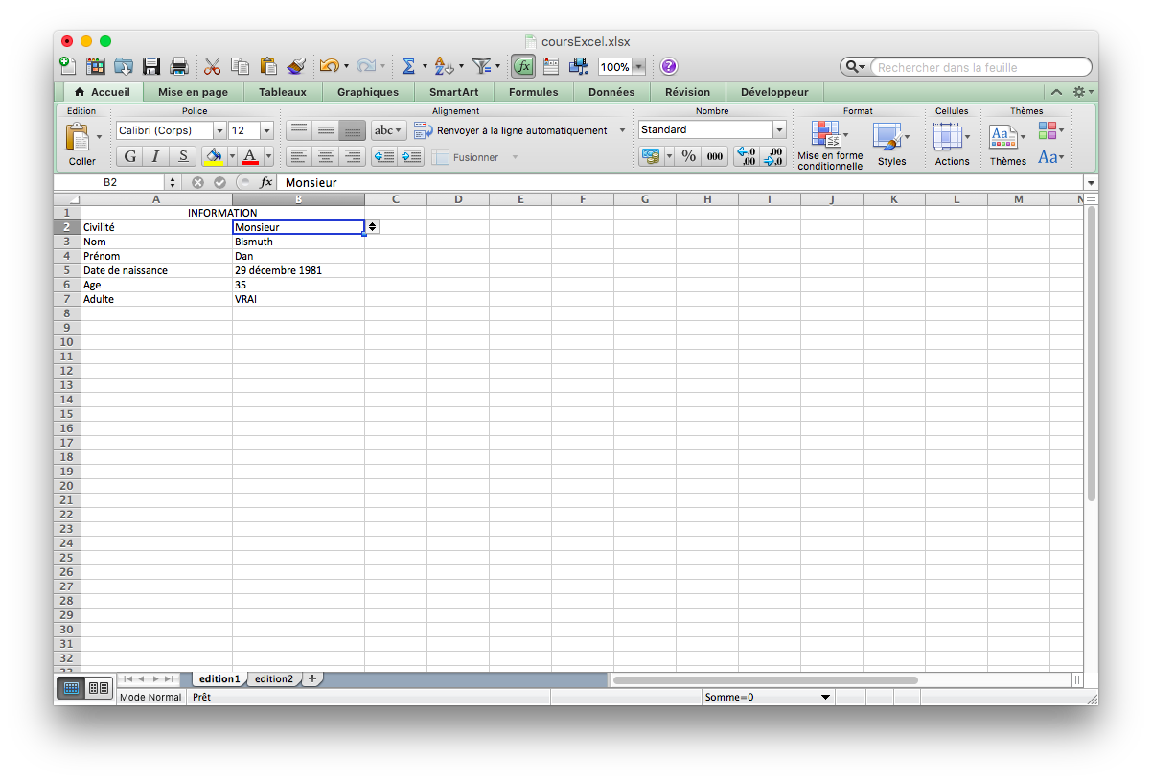Toggle bold with the G button

(x=129, y=155)
